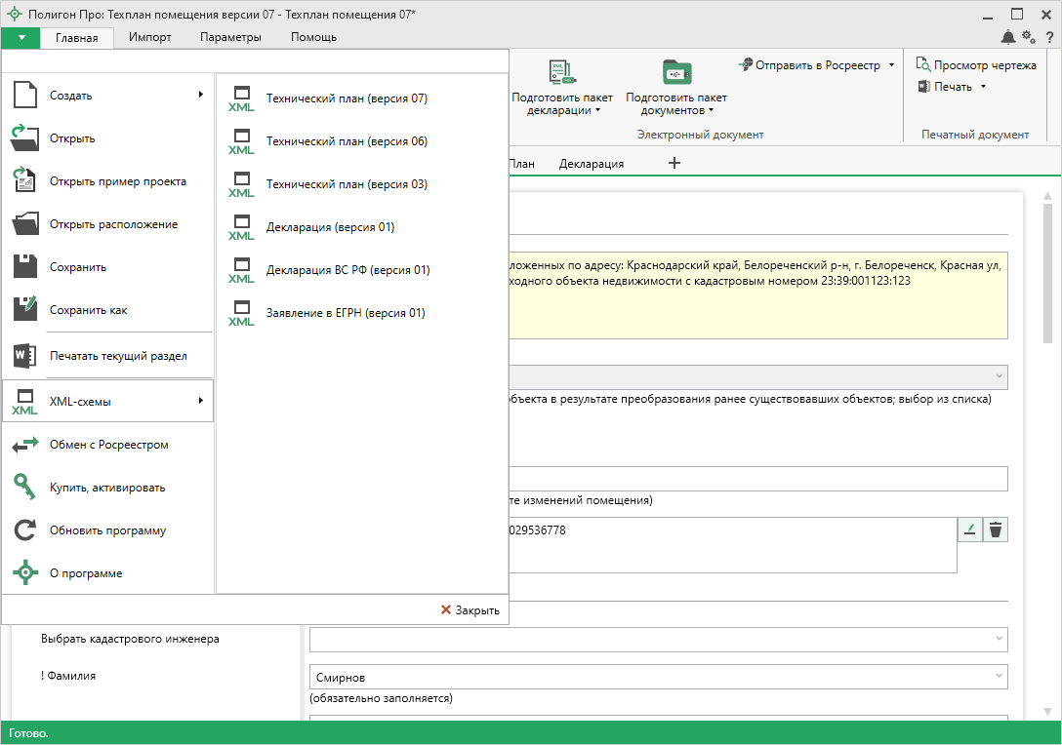Open the Декларация document tab
Image resolution: width=1062 pixels, height=745 pixels.
[x=591, y=164]
